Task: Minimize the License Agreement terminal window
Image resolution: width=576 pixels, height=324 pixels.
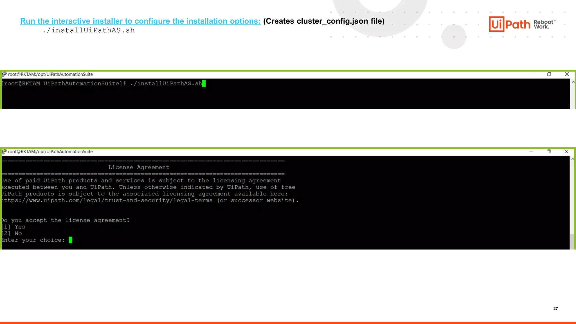Action: click(531, 152)
